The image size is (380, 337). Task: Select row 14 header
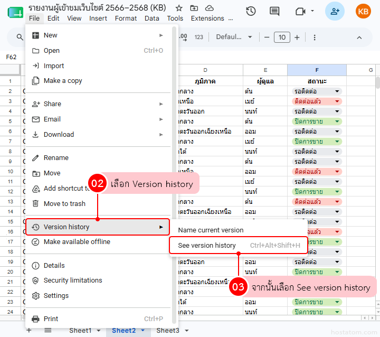tap(10, 212)
